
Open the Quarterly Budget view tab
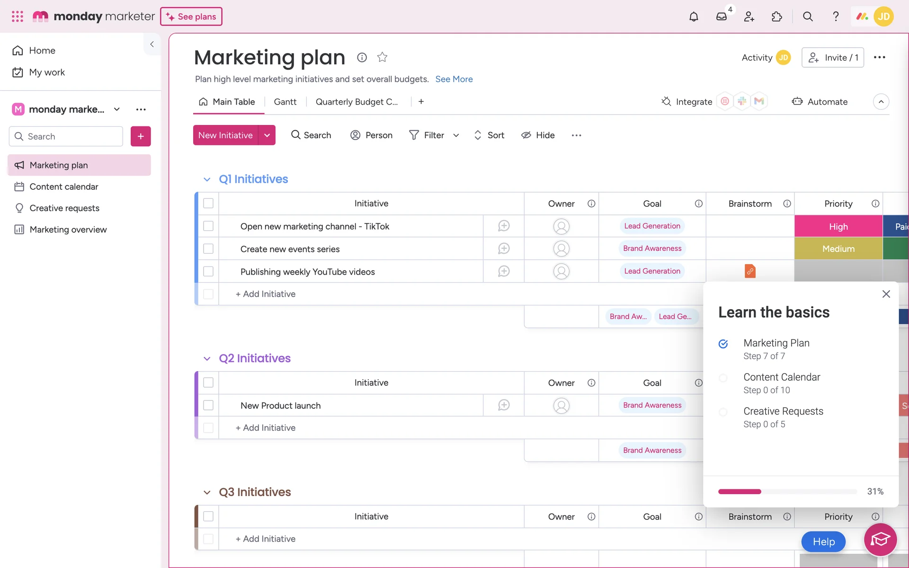pyautogui.click(x=356, y=102)
